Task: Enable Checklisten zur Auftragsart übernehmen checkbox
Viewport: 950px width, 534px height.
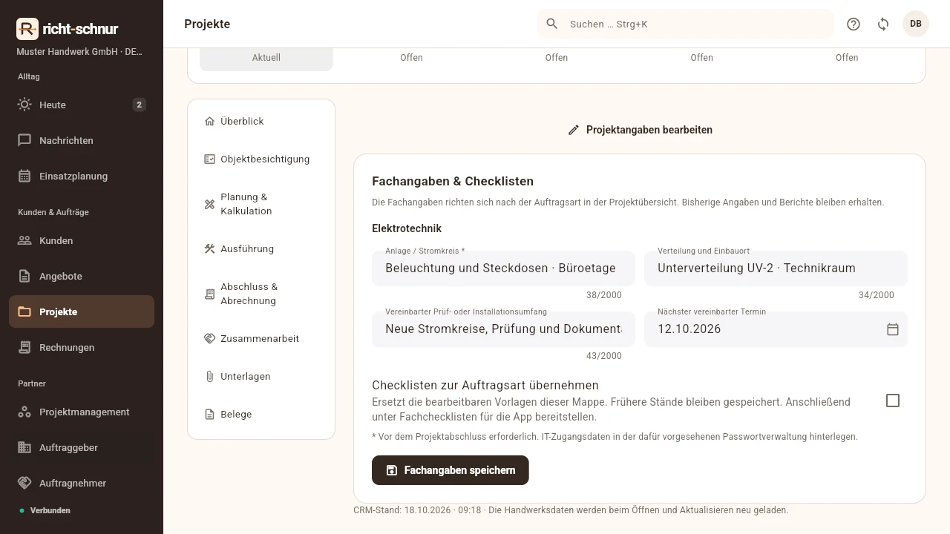Action: pos(893,400)
